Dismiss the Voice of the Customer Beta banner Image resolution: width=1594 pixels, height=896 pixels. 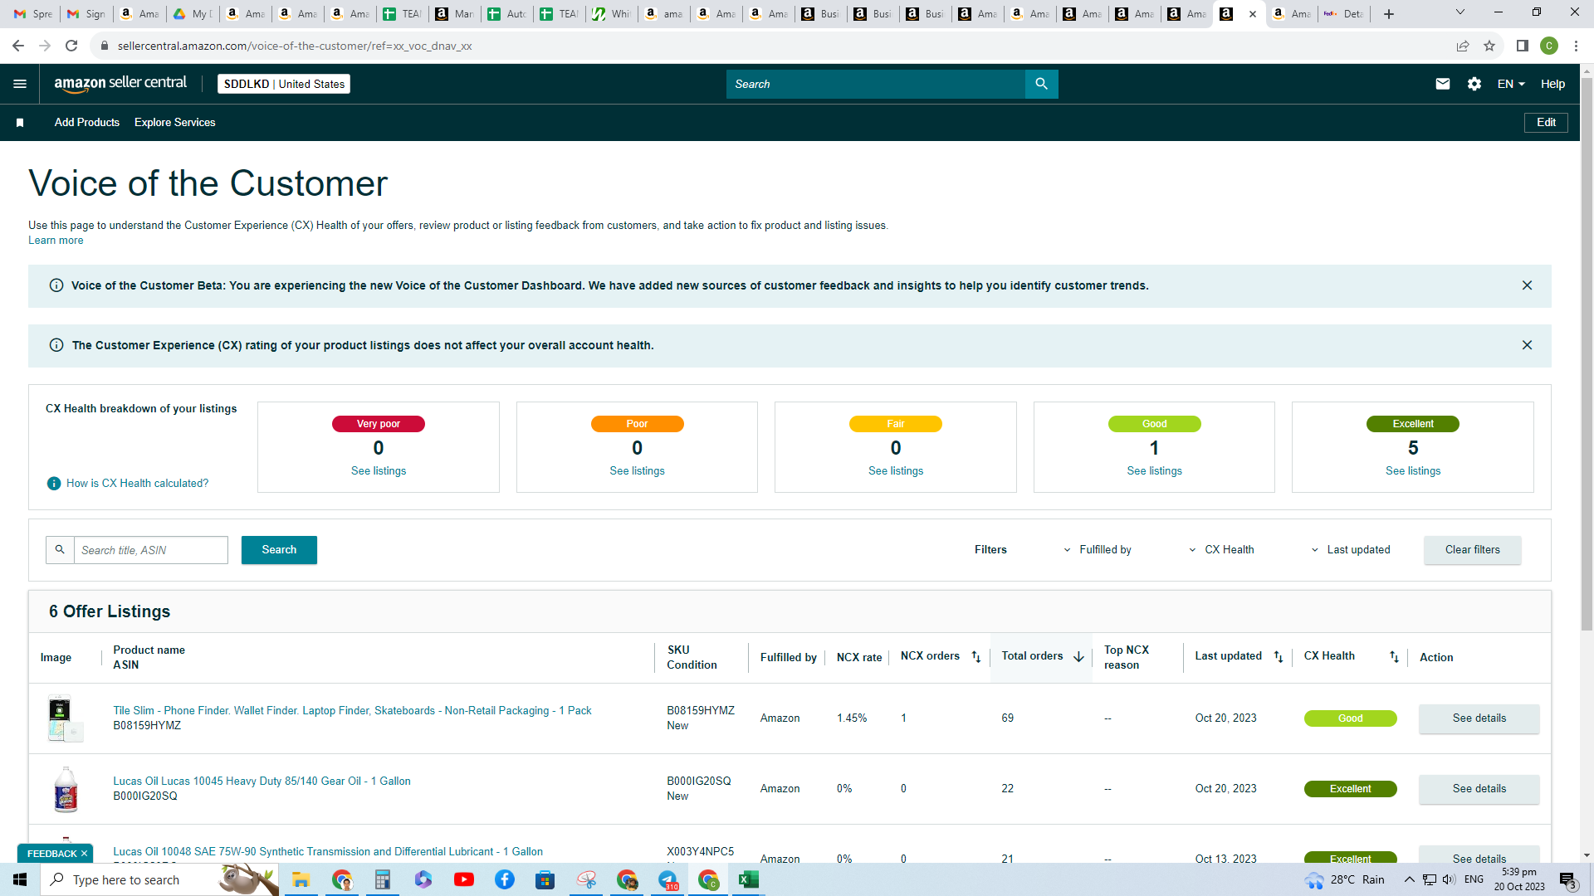coord(1527,285)
